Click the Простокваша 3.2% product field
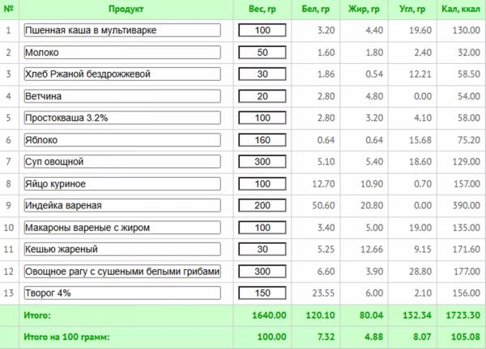The height and width of the screenshot is (349, 486). coord(122,118)
